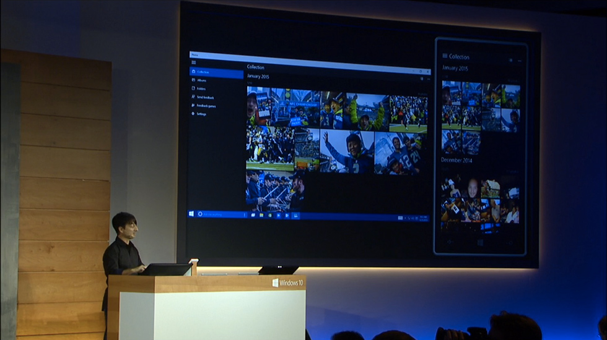Open the hamburger menu in Photos sidebar
Viewport: 607px width, 340px height.
193,63
